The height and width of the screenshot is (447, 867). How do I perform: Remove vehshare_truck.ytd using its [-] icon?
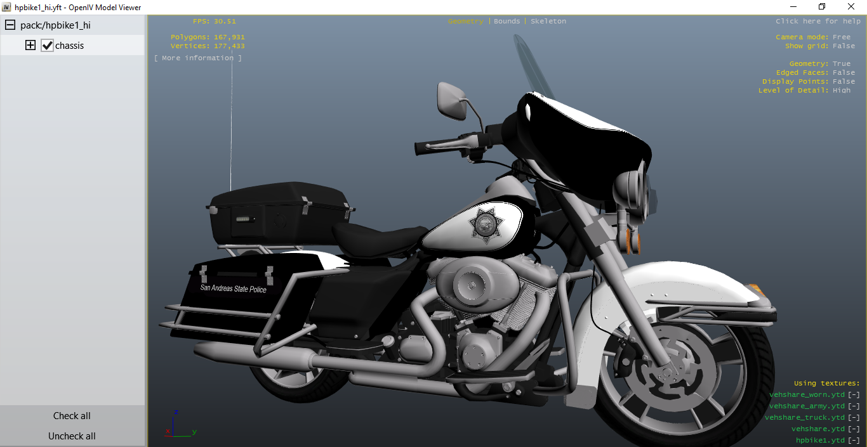click(x=854, y=417)
